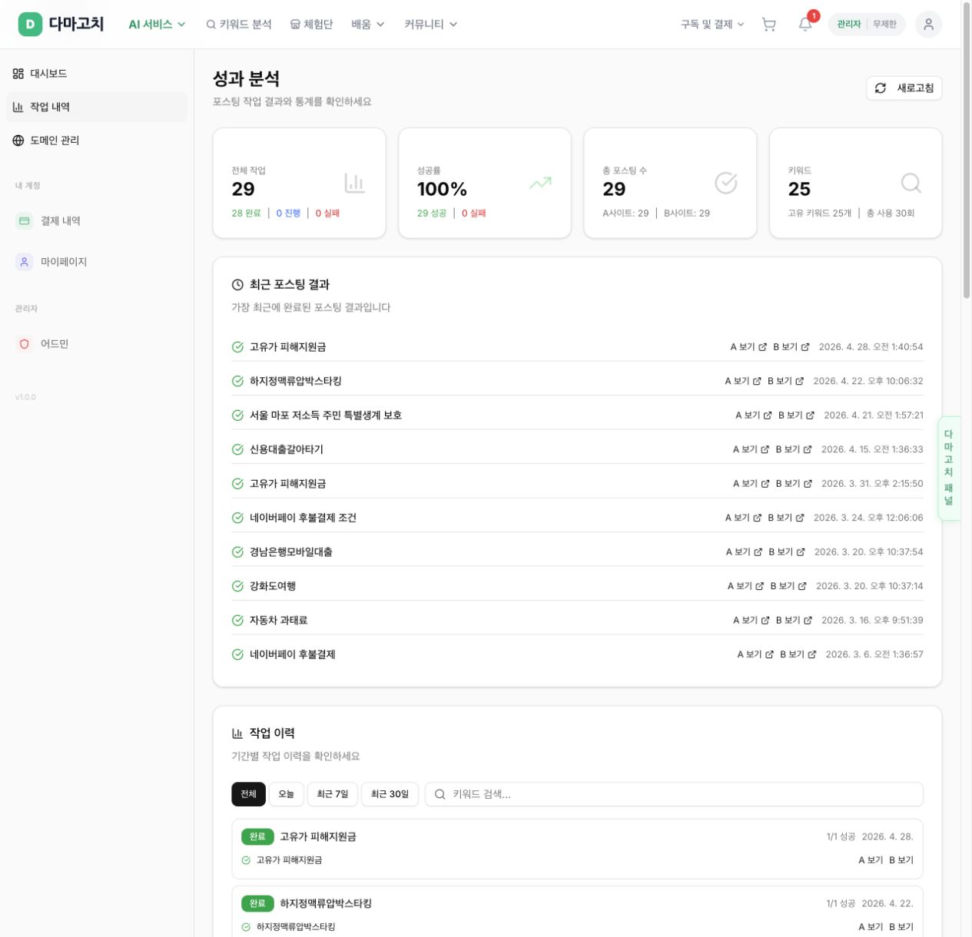Open the notification bell icon

[805, 25]
